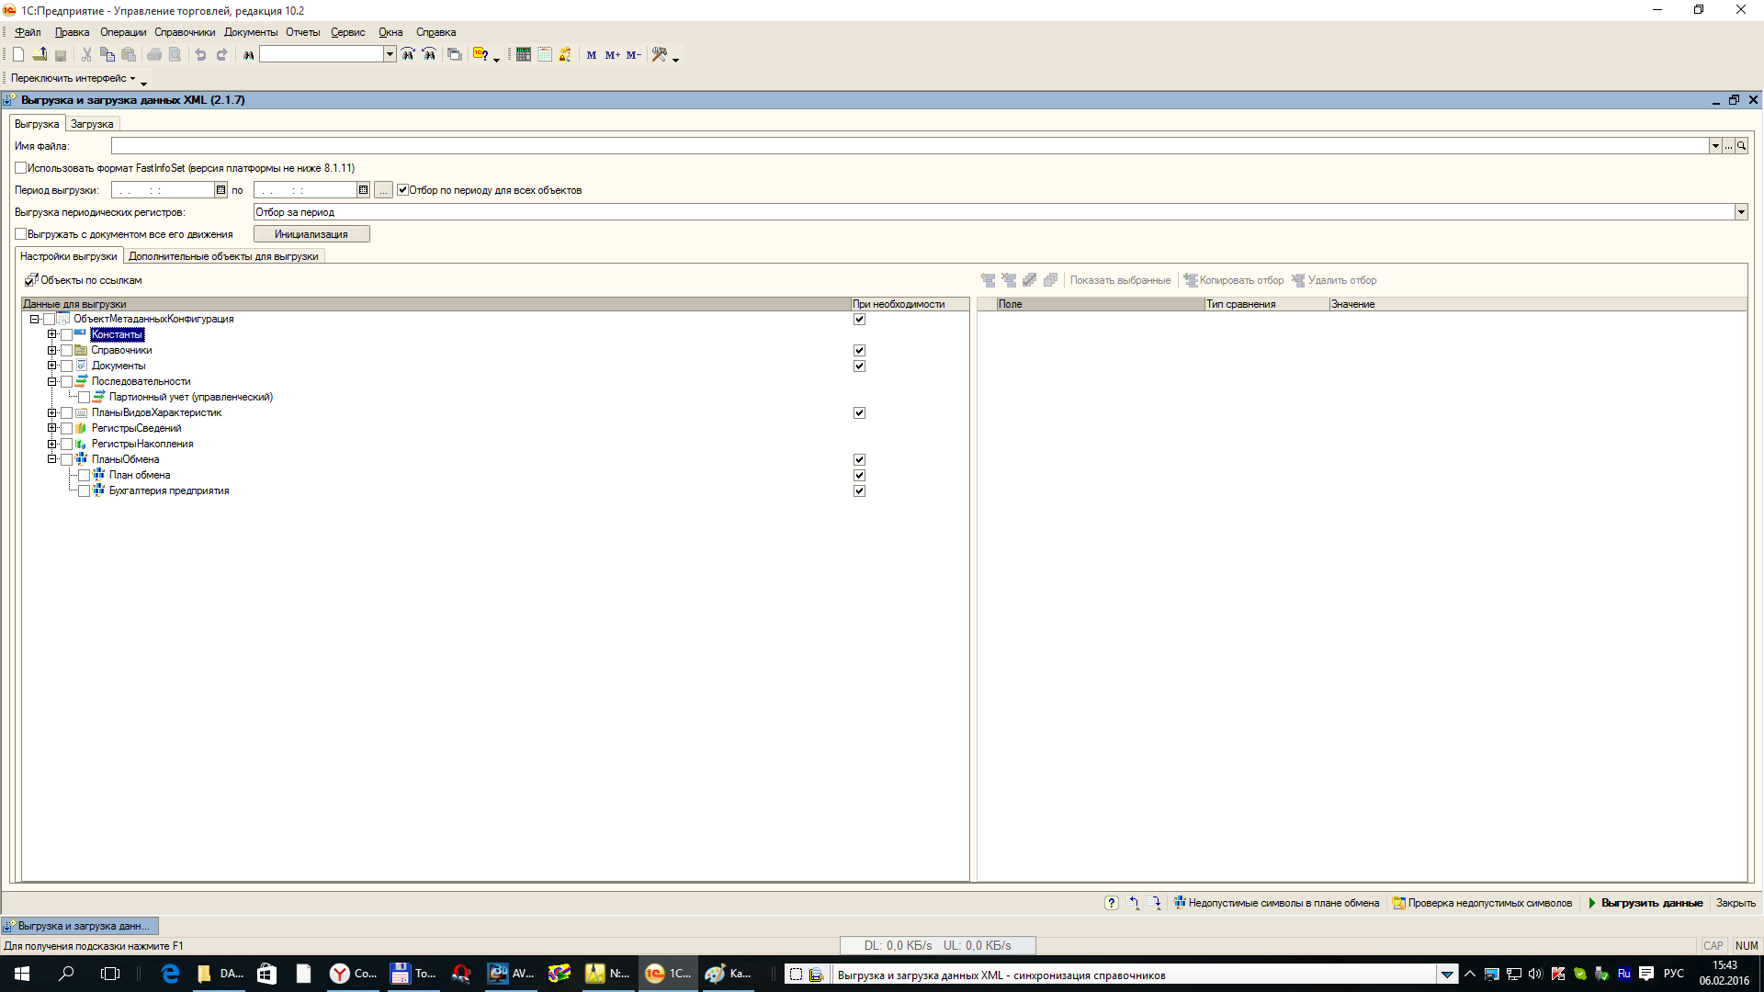Create a new document with the blank-page icon
The image size is (1764, 992).
[18, 55]
